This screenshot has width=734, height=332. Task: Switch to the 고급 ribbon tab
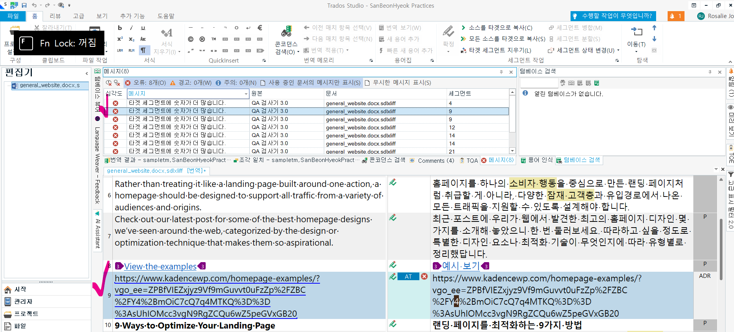79,16
